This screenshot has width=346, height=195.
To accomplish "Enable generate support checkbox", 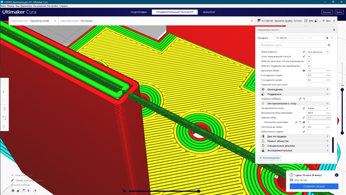I will (x=309, y=99).
